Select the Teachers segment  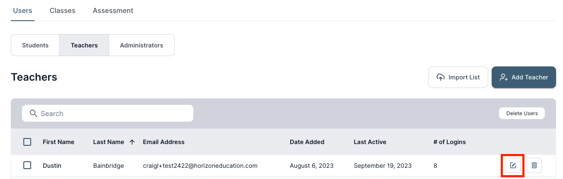[84, 45]
